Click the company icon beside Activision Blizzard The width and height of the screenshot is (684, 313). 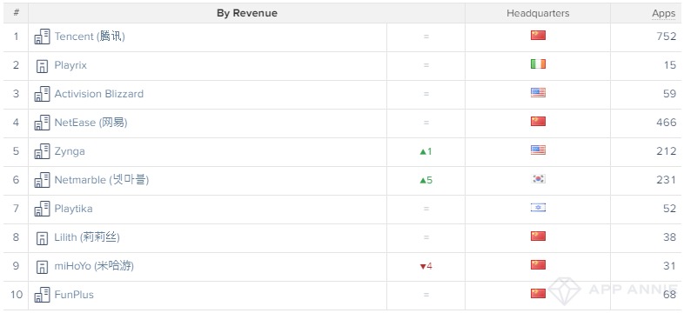coord(42,94)
